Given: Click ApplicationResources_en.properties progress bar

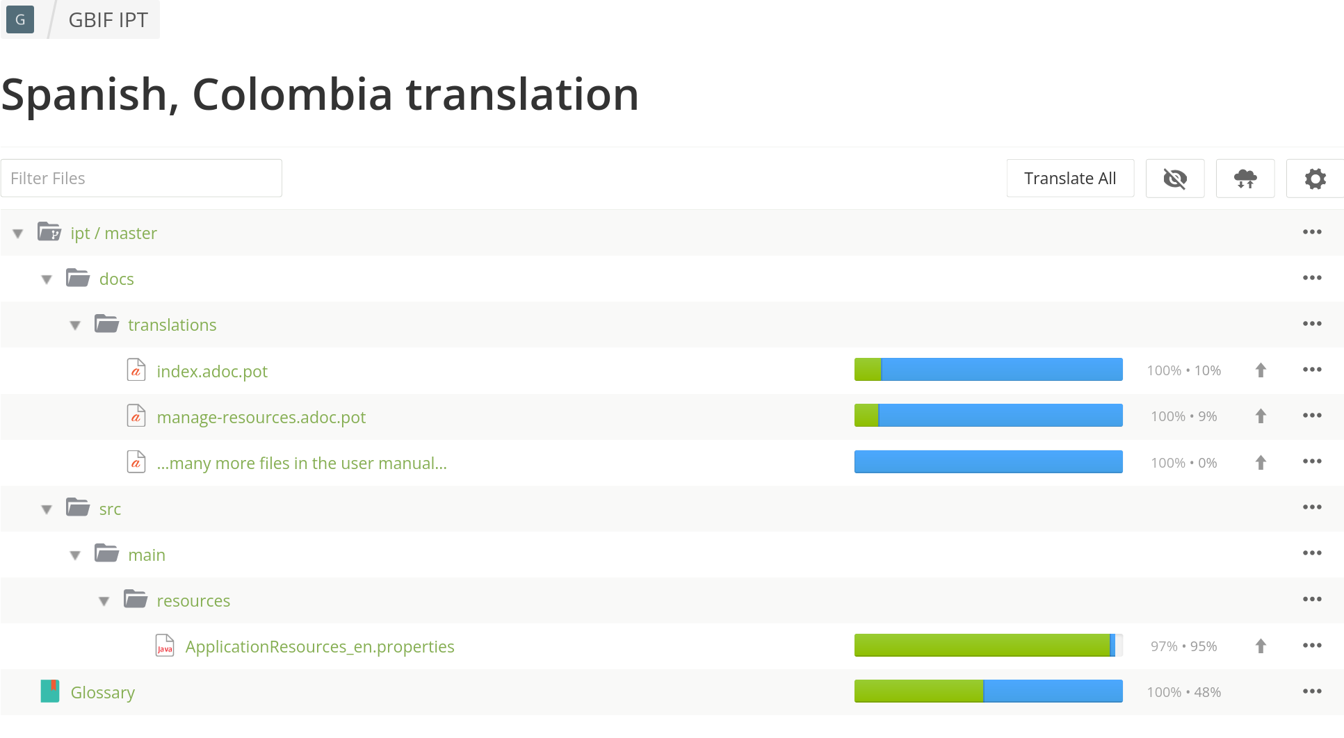Looking at the screenshot, I should click(x=987, y=646).
